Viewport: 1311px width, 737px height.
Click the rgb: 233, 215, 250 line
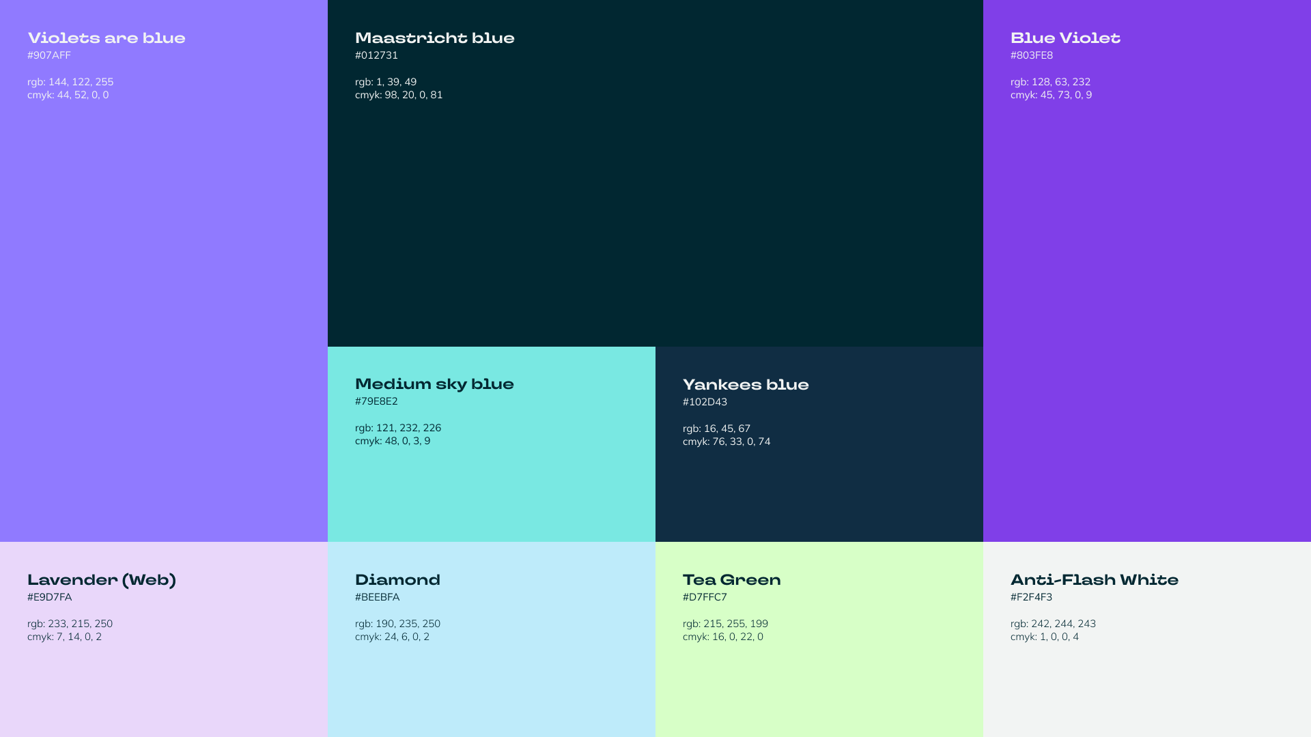(x=70, y=624)
